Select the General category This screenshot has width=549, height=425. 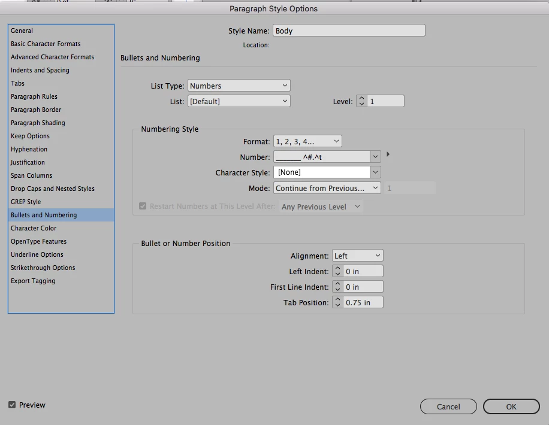(61, 31)
